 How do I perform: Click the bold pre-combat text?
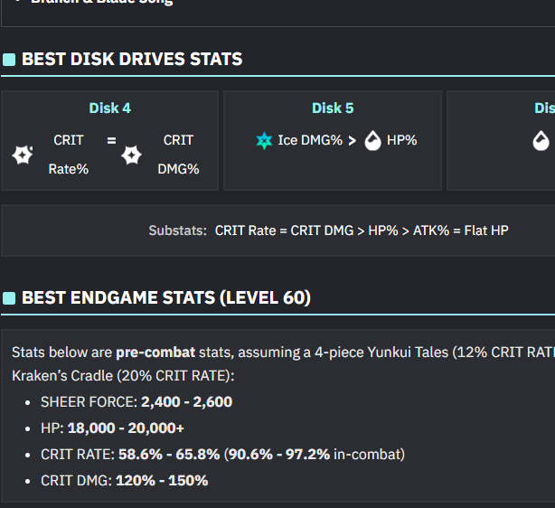(x=152, y=352)
